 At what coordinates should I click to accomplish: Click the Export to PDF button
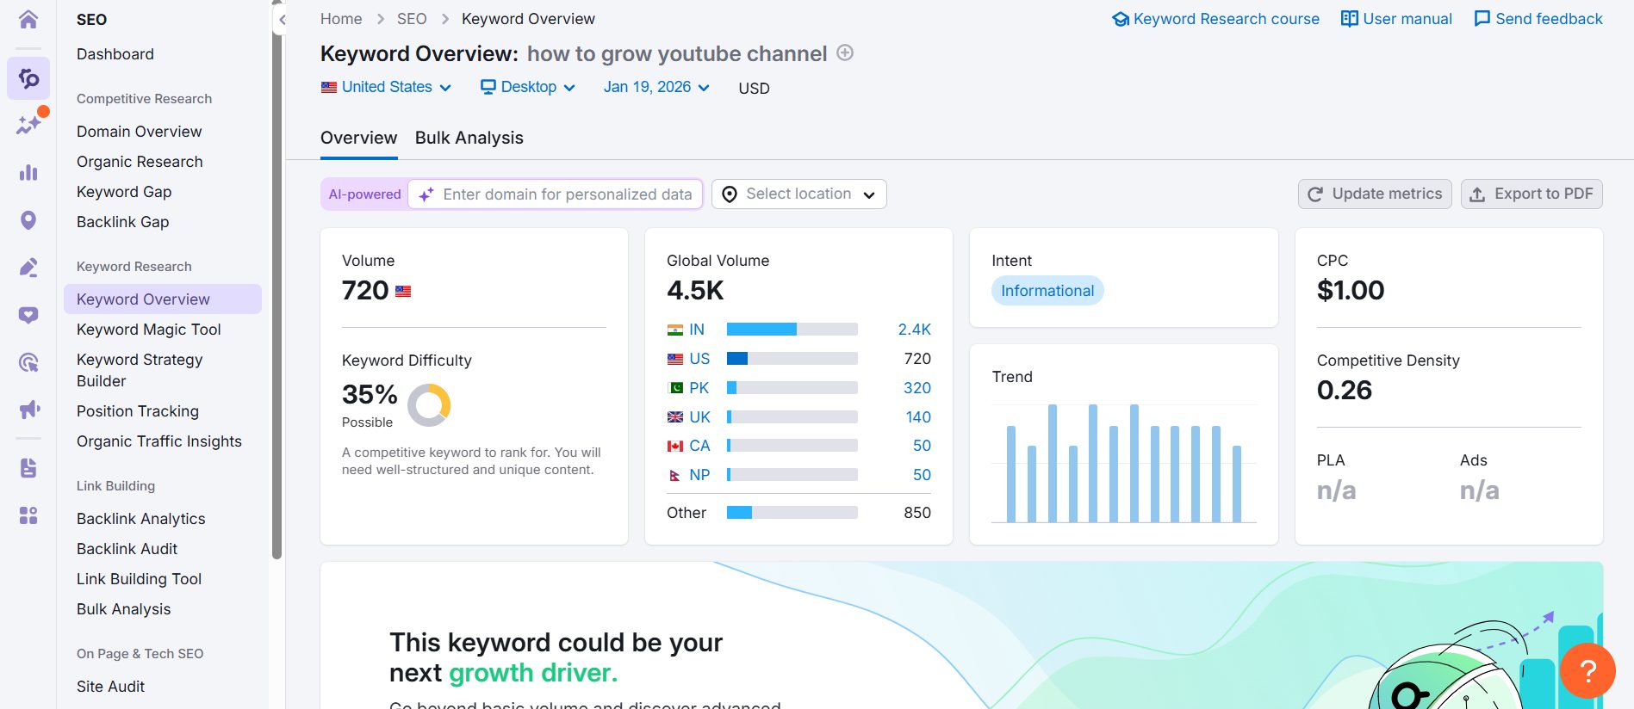click(x=1531, y=194)
